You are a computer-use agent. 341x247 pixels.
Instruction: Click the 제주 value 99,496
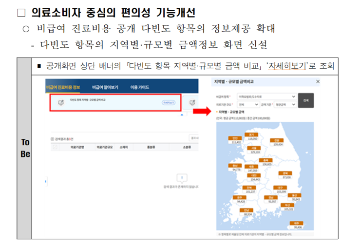(x=298, y=228)
